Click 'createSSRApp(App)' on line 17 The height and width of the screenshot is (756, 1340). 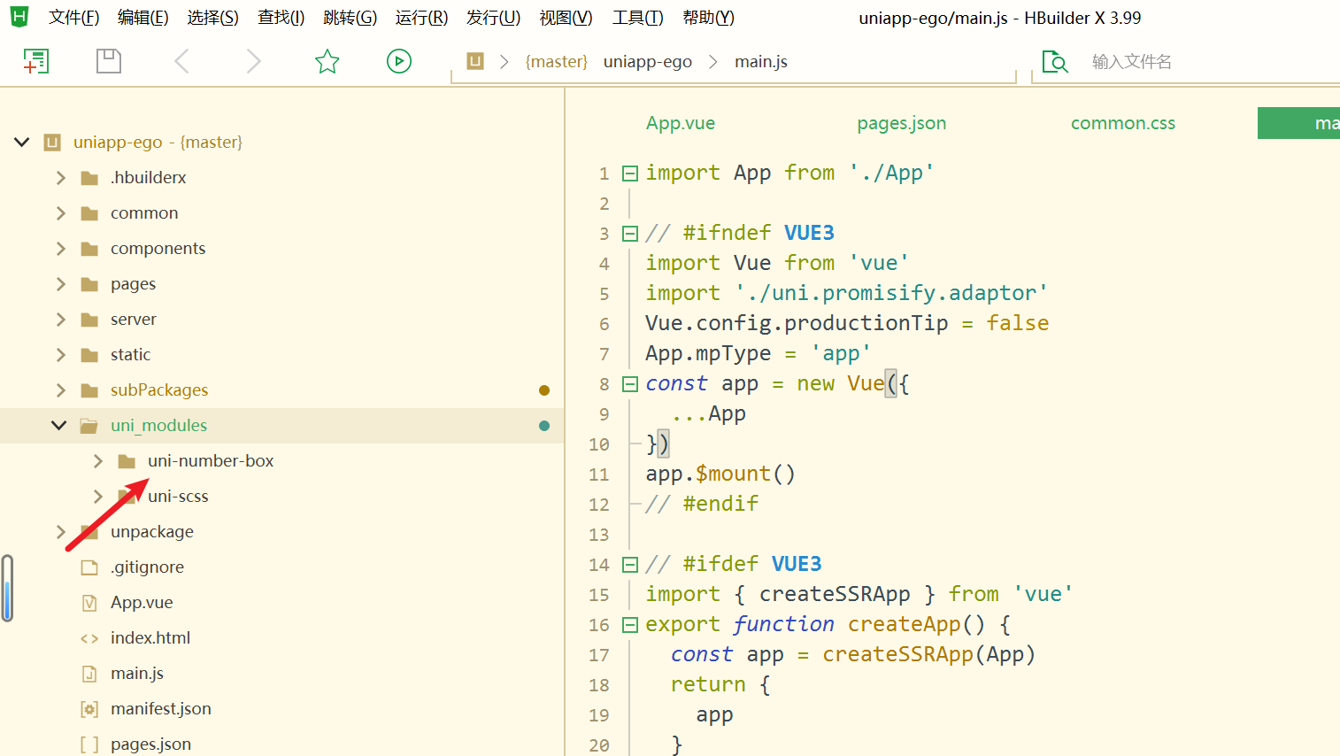coord(928,654)
